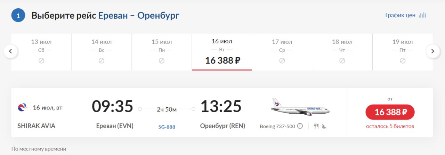Click the step 1 circle badge
The height and width of the screenshot is (155, 445).
tap(18, 15)
